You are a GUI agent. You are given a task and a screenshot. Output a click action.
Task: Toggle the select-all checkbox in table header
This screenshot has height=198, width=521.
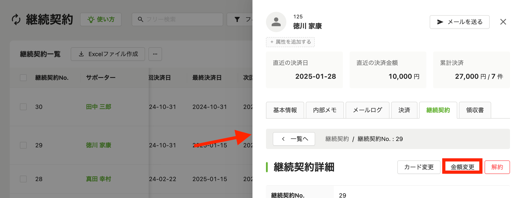23,78
